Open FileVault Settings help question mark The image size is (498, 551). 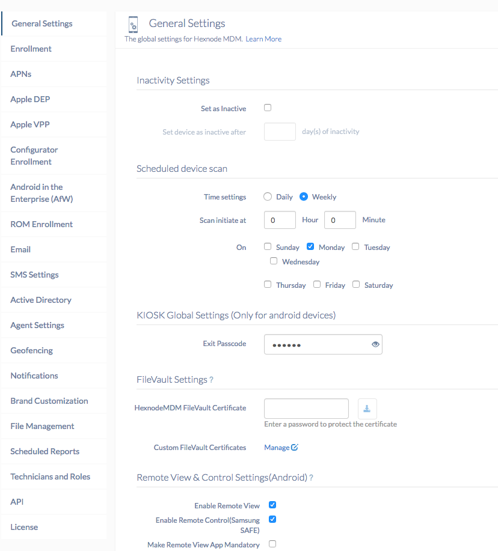pos(211,380)
